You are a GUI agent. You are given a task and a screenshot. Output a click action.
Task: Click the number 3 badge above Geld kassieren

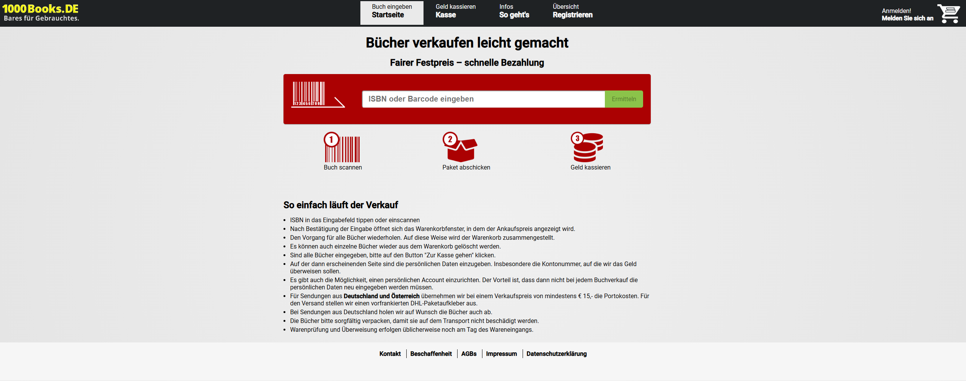[577, 139]
